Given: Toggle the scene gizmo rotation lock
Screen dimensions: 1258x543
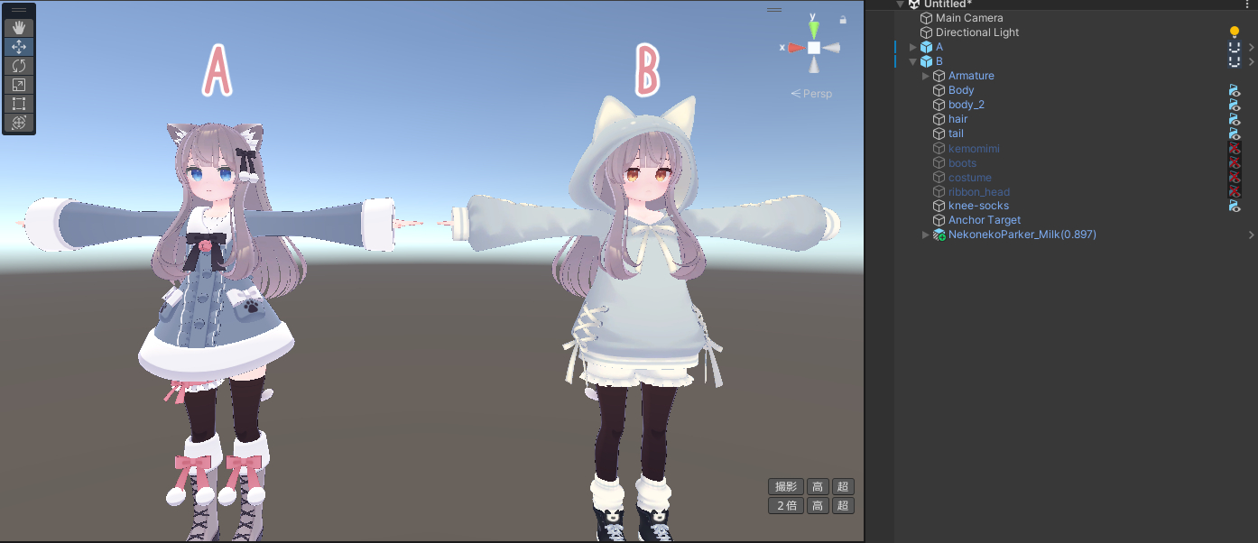Looking at the screenshot, I should click(843, 19).
